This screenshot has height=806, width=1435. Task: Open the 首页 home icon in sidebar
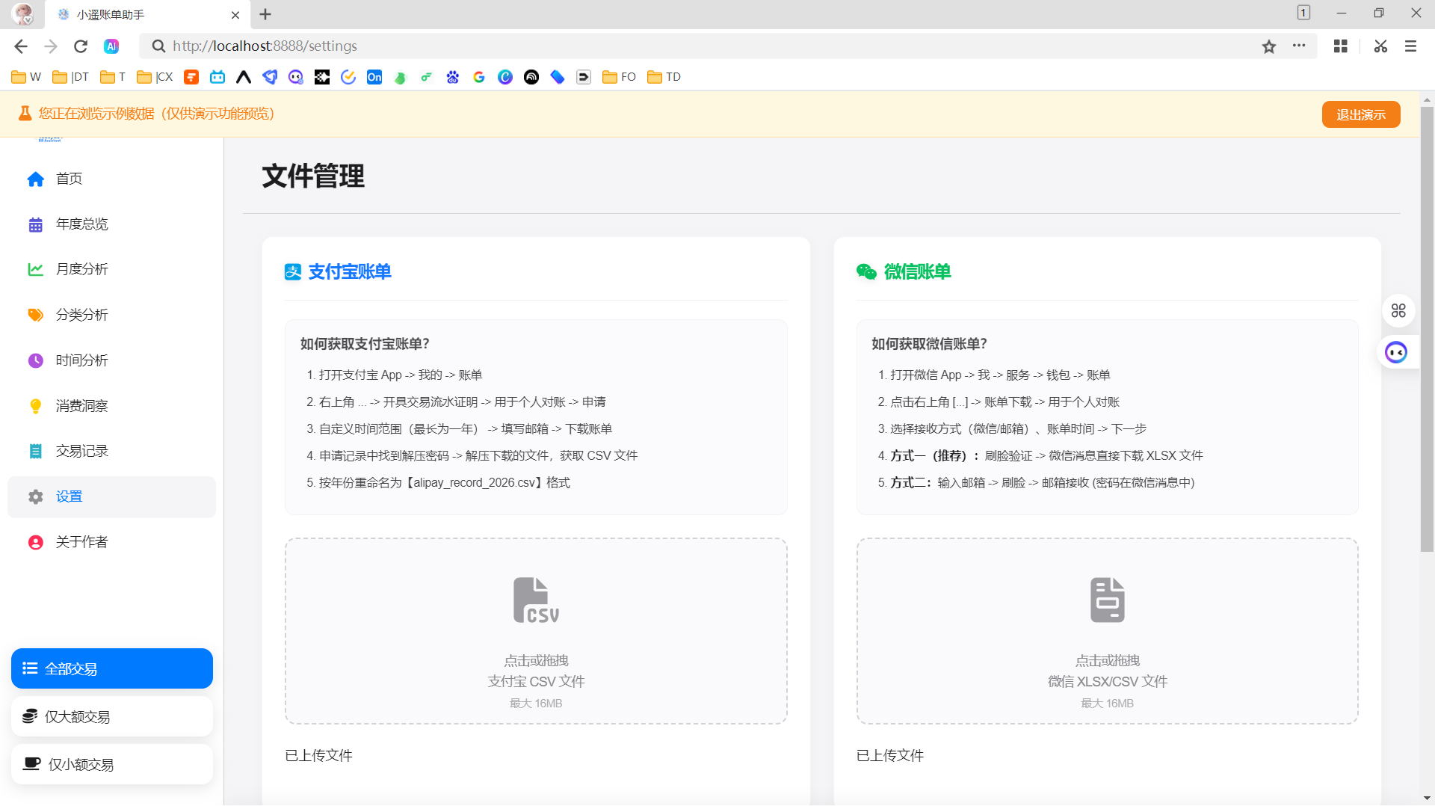tap(35, 179)
